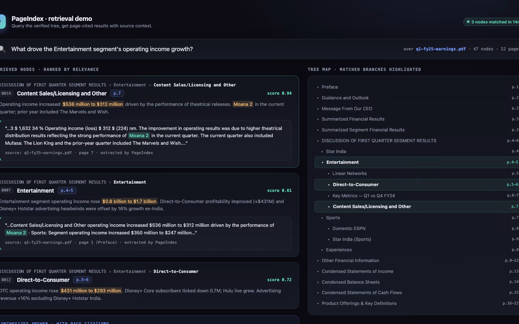Select highlighted Content Sales/Licensing tree node
Image resolution: width=519 pixels, height=324 pixels.
417,207
